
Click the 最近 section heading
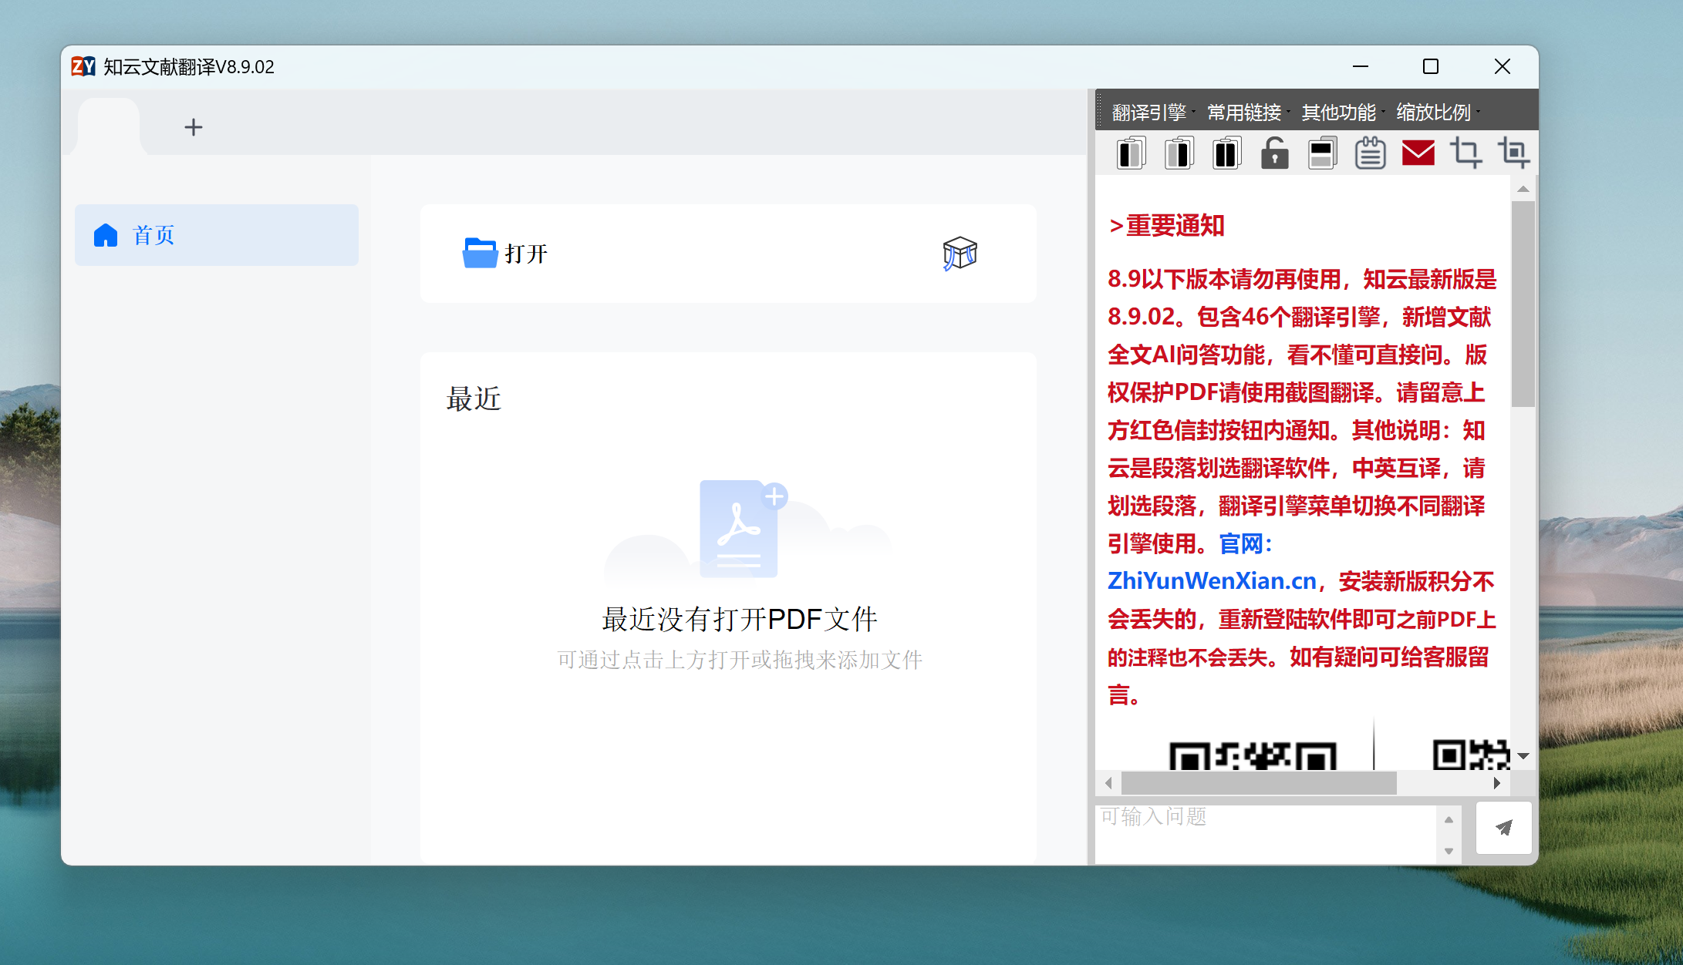474,399
